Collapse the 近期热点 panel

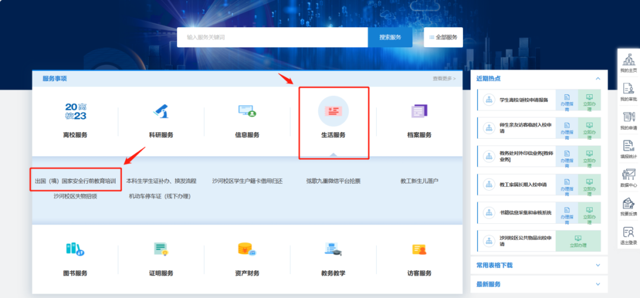coord(598,78)
